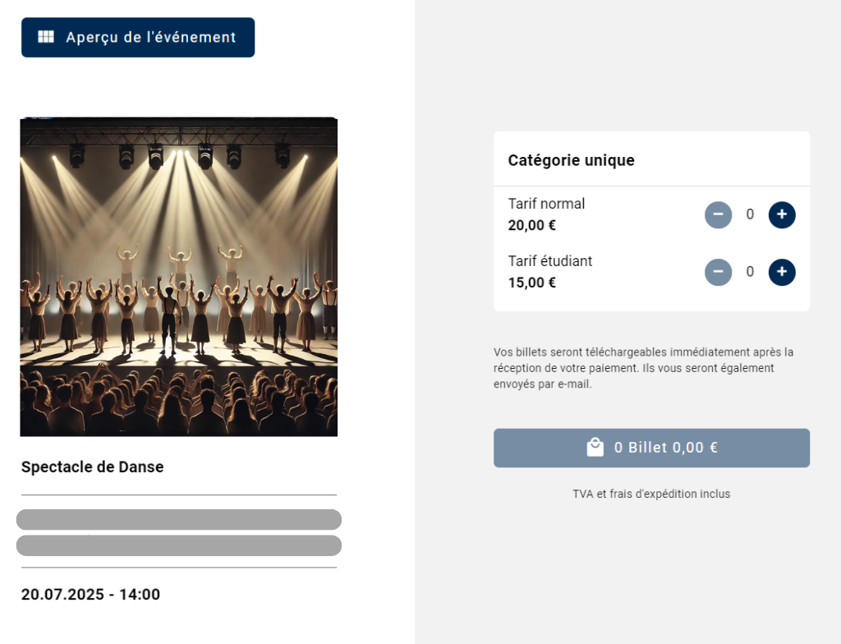
Task: Select the "Tarif étudiant" label
Action: click(550, 261)
